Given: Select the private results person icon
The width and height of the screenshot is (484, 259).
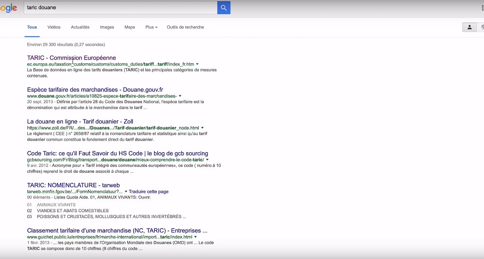Looking at the screenshot, I should [x=469, y=27].
